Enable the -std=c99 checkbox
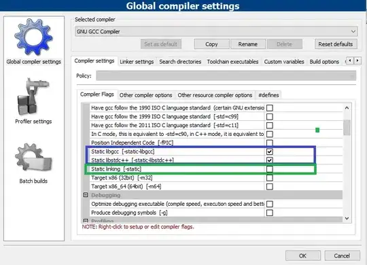 pos(270,117)
